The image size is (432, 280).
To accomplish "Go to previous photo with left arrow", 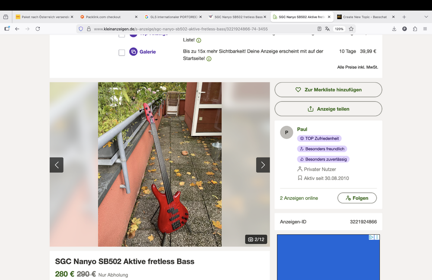I will click(x=57, y=165).
